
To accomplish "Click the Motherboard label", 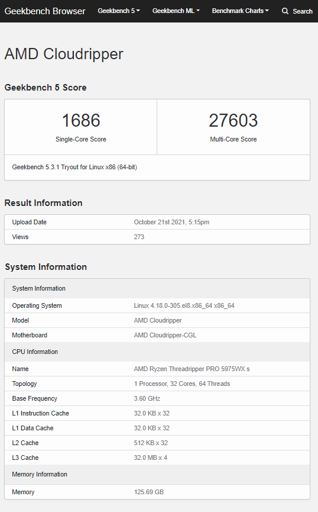I will click(x=30, y=335).
